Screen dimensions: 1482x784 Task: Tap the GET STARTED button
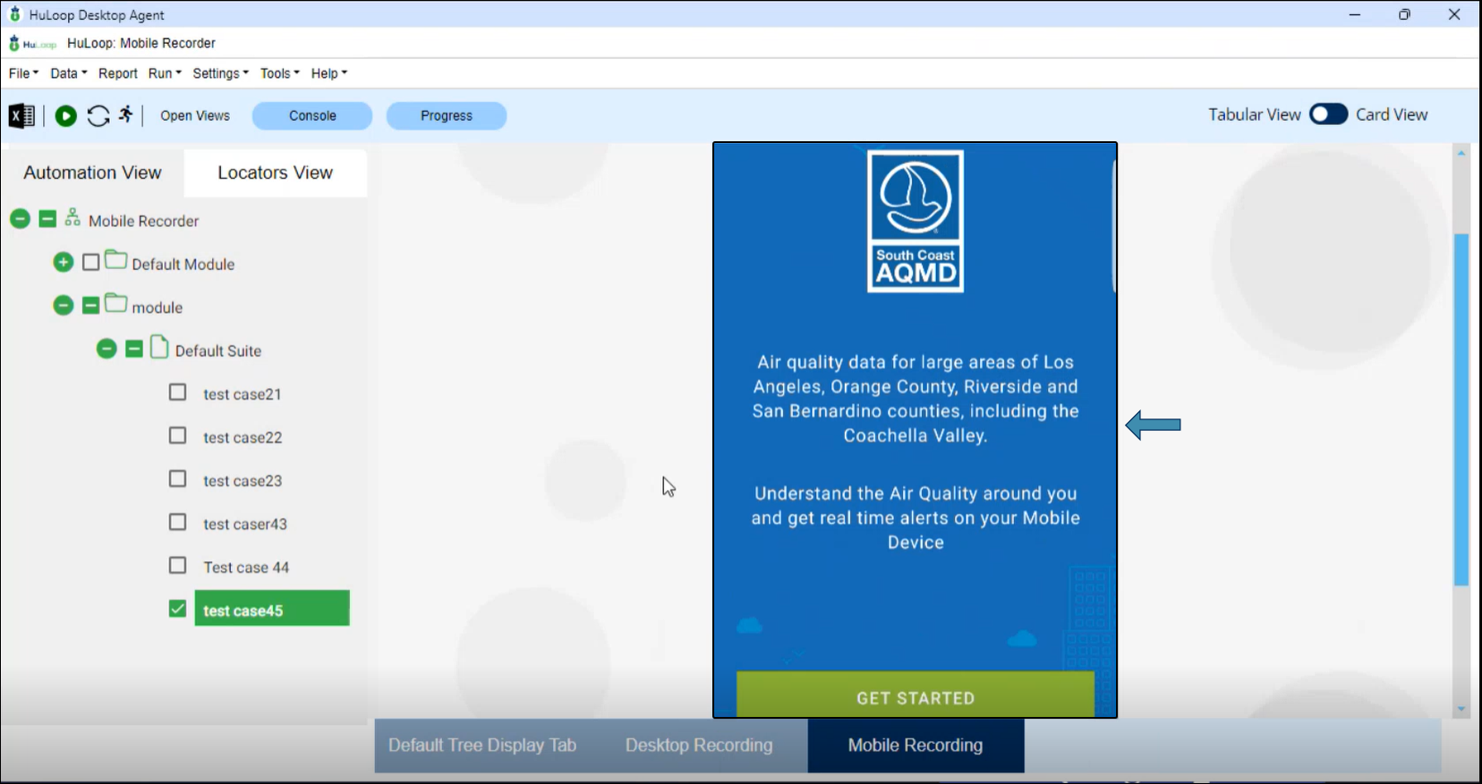pos(916,695)
